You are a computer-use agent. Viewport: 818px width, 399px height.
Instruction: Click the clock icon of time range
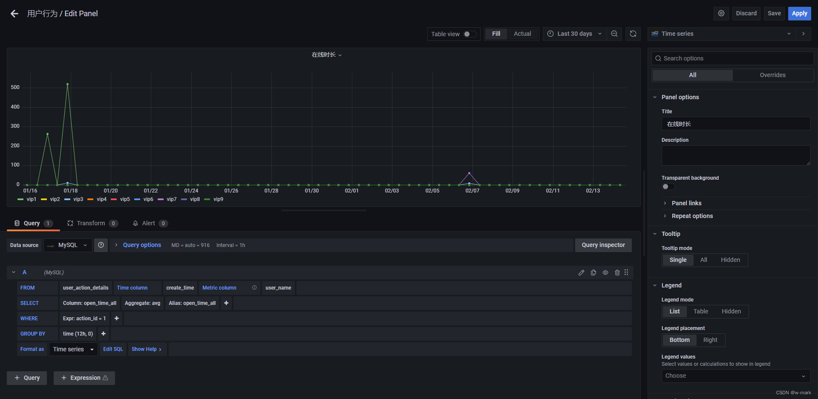click(550, 34)
